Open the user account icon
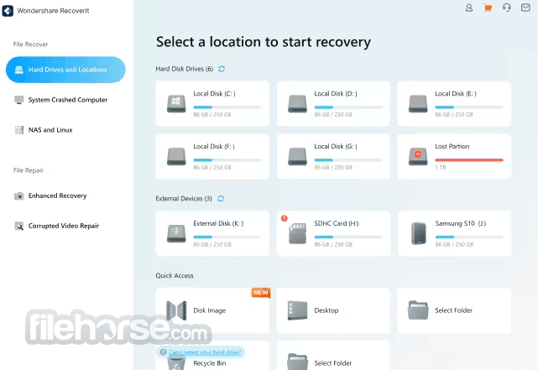The image size is (538, 370). point(468,8)
